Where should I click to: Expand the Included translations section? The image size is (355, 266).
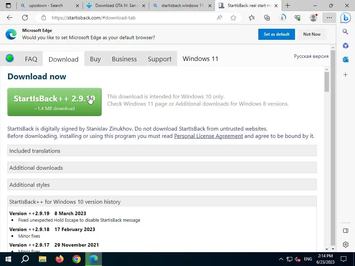(162, 151)
